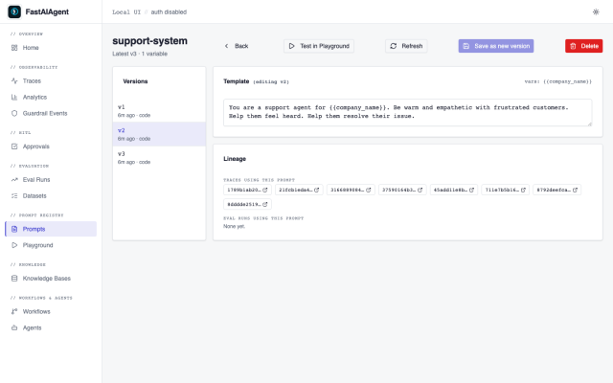Open trace link starting with 8792d
The height and width of the screenshot is (383, 613).
557,190
